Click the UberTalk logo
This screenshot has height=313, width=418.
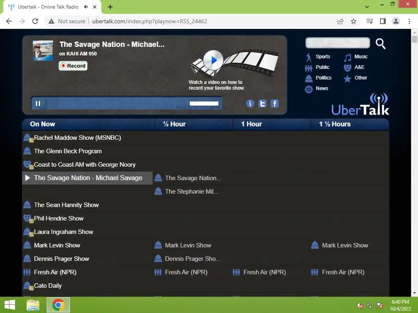click(x=360, y=104)
